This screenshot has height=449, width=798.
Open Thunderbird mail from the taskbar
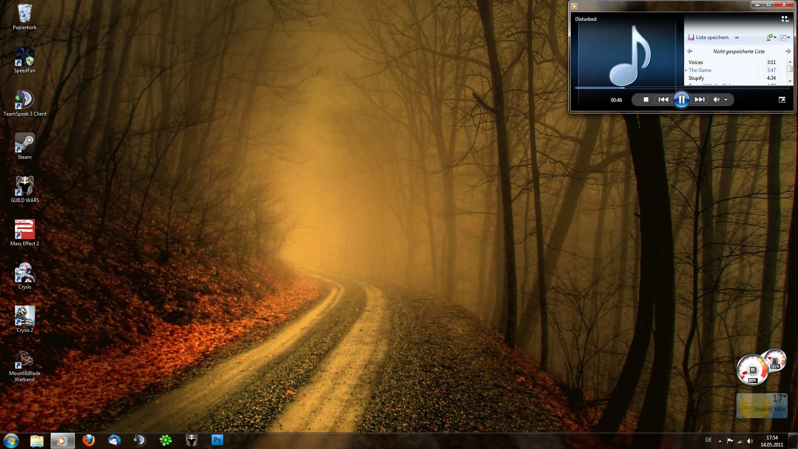pyautogui.click(x=114, y=440)
